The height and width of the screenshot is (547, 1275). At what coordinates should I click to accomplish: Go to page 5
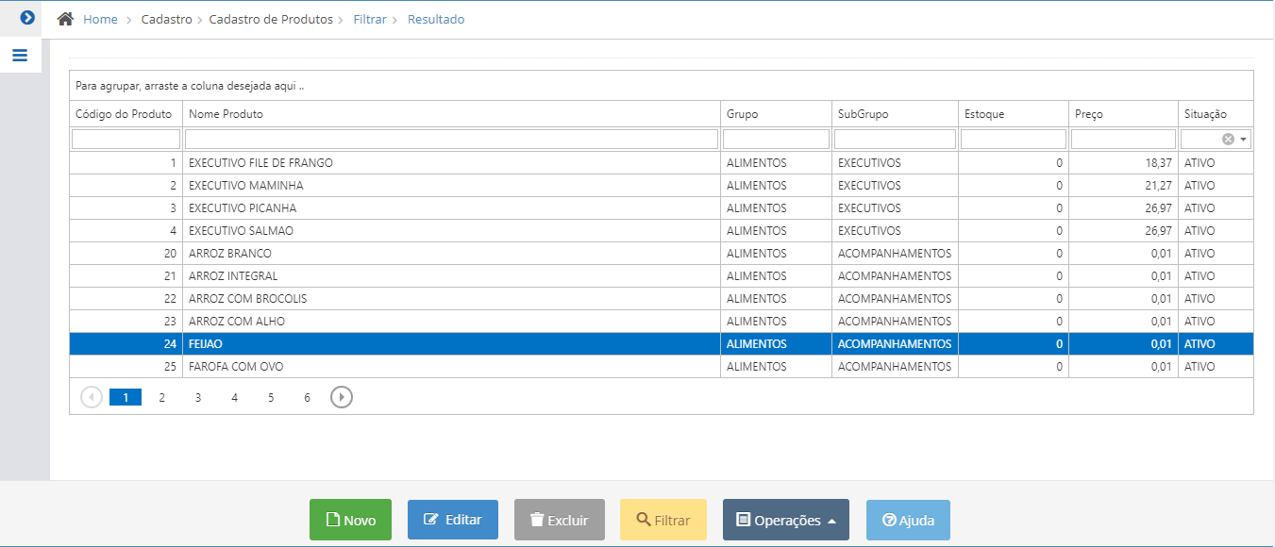pyautogui.click(x=271, y=398)
